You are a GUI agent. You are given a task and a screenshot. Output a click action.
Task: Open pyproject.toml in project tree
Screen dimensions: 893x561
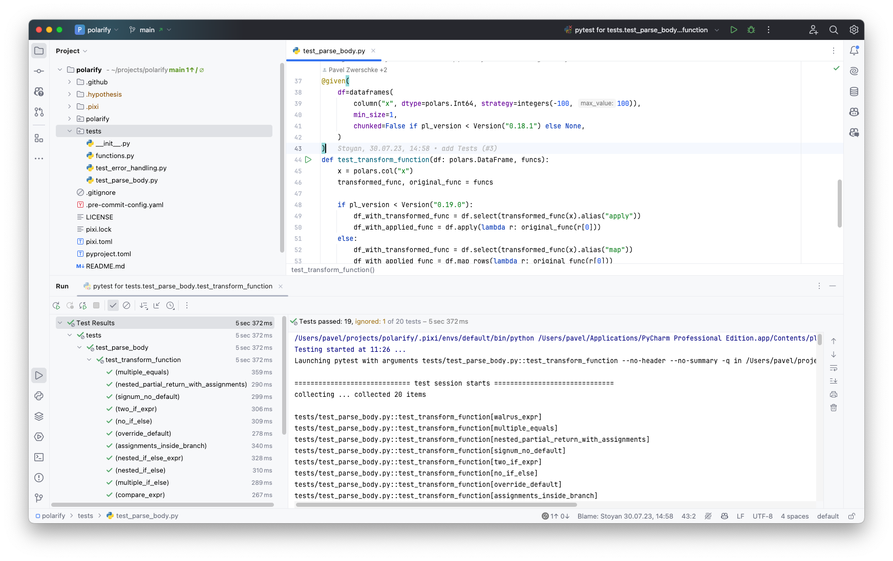108,254
